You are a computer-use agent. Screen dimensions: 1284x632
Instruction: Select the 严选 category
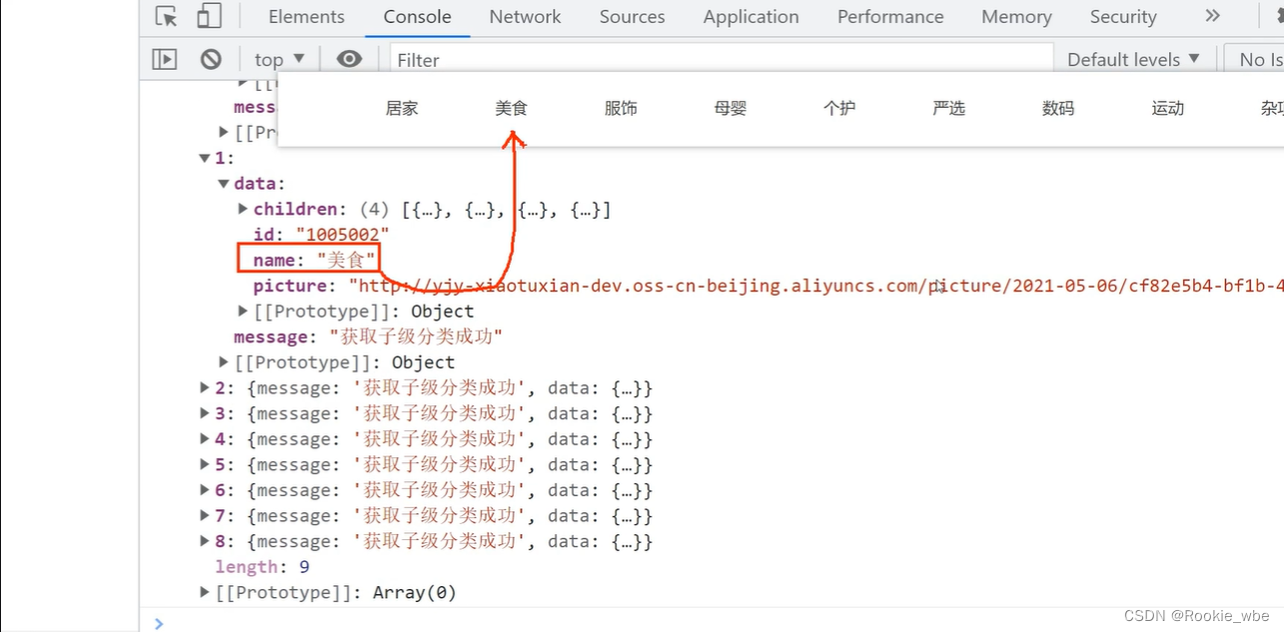pyautogui.click(x=948, y=108)
